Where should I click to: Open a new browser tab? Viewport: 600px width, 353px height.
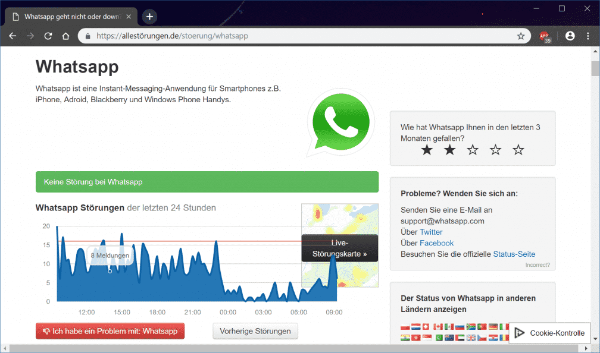[x=149, y=17]
